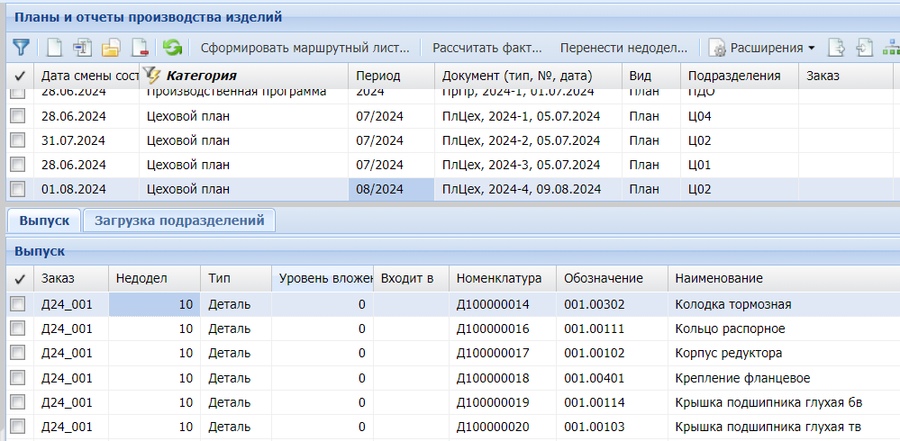Check the row for ПлЦех 2024-4 plan

[18, 189]
